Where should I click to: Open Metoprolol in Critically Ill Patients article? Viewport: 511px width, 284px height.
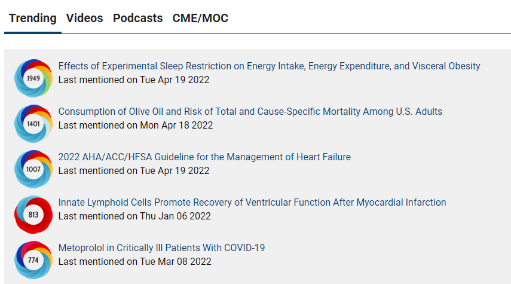point(161,248)
